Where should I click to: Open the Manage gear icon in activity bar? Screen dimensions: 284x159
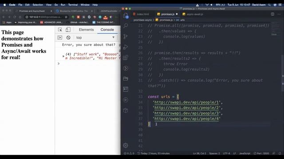(126, 145)
